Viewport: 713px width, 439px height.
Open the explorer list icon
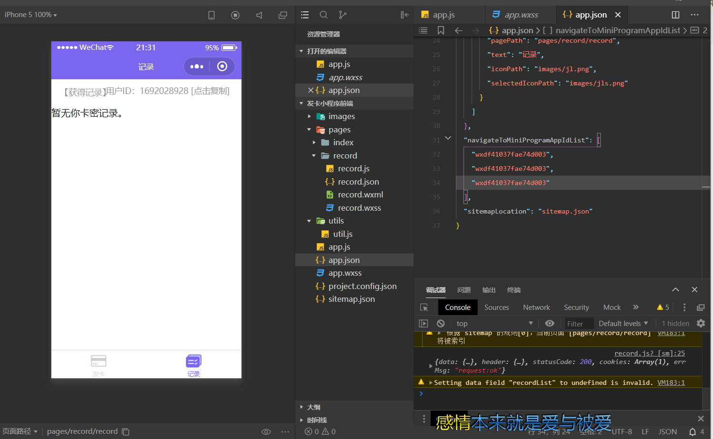point(305,15)
